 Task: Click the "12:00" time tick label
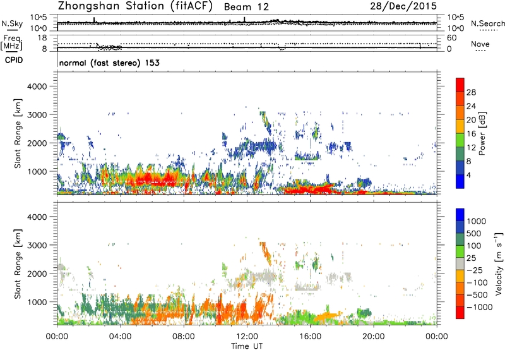pos(247,337)
